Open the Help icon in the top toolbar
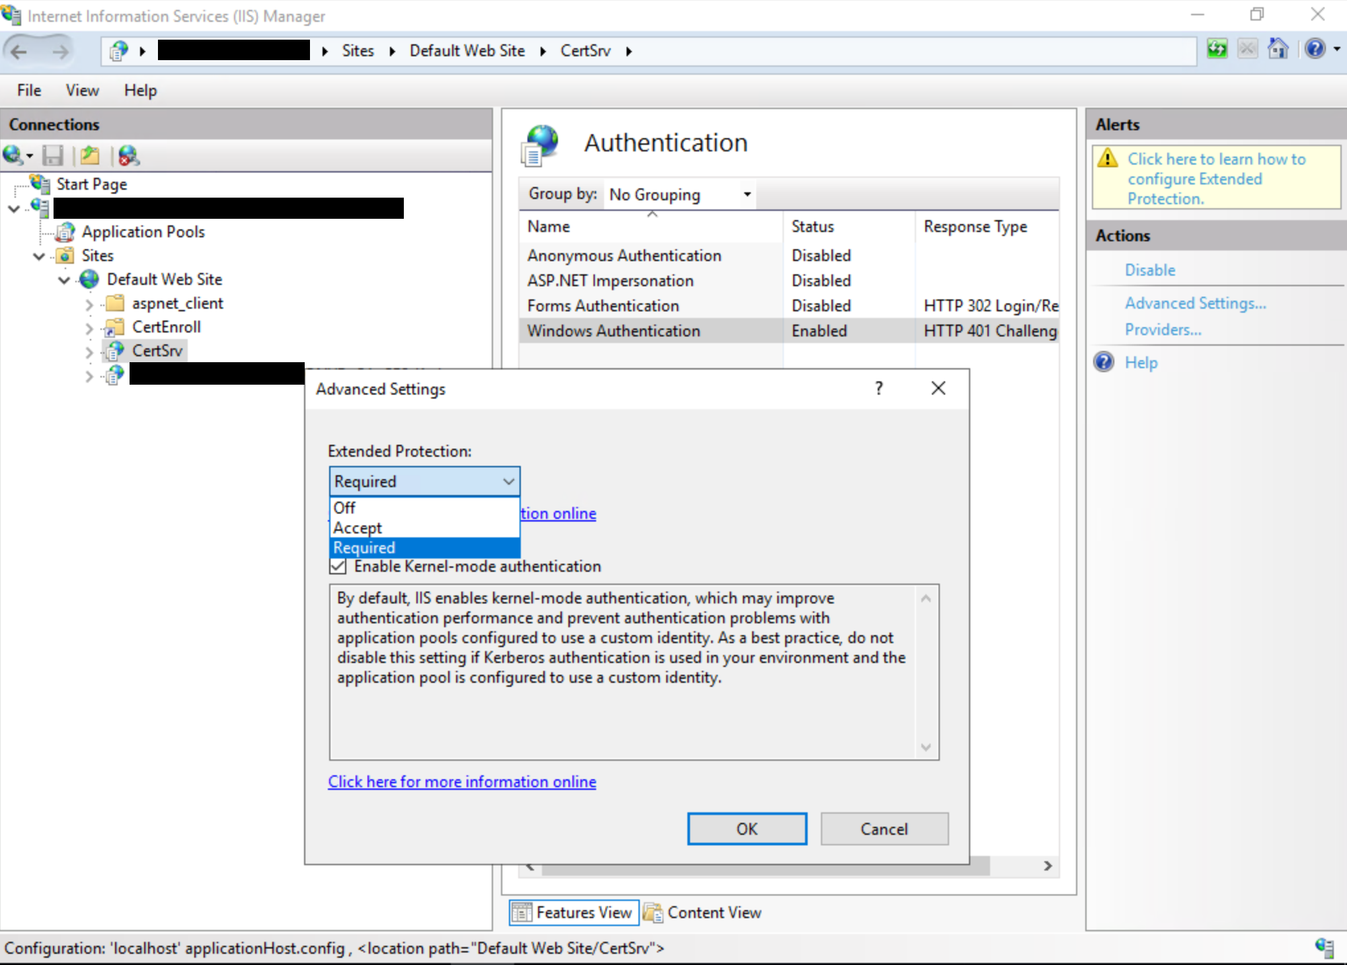The image size is (1347, 965). [x=1315, y=49]
